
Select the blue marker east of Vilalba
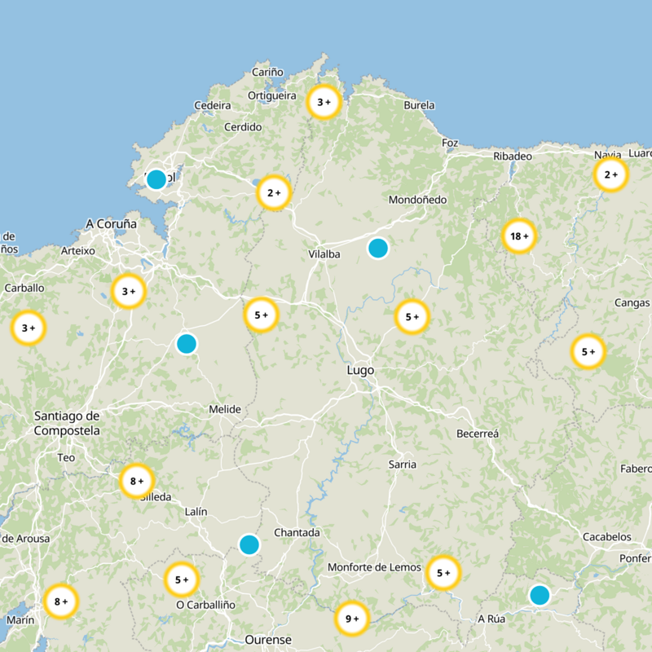[x=378, y=249]
